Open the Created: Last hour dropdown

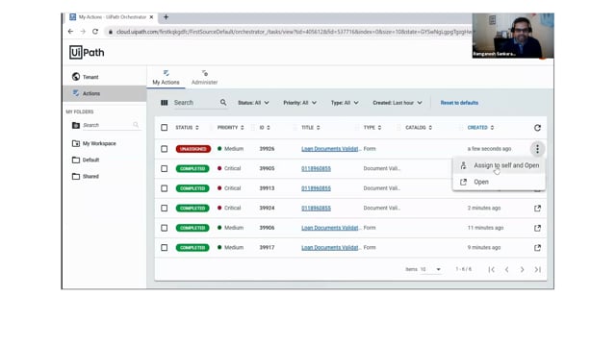click(398, 103)
